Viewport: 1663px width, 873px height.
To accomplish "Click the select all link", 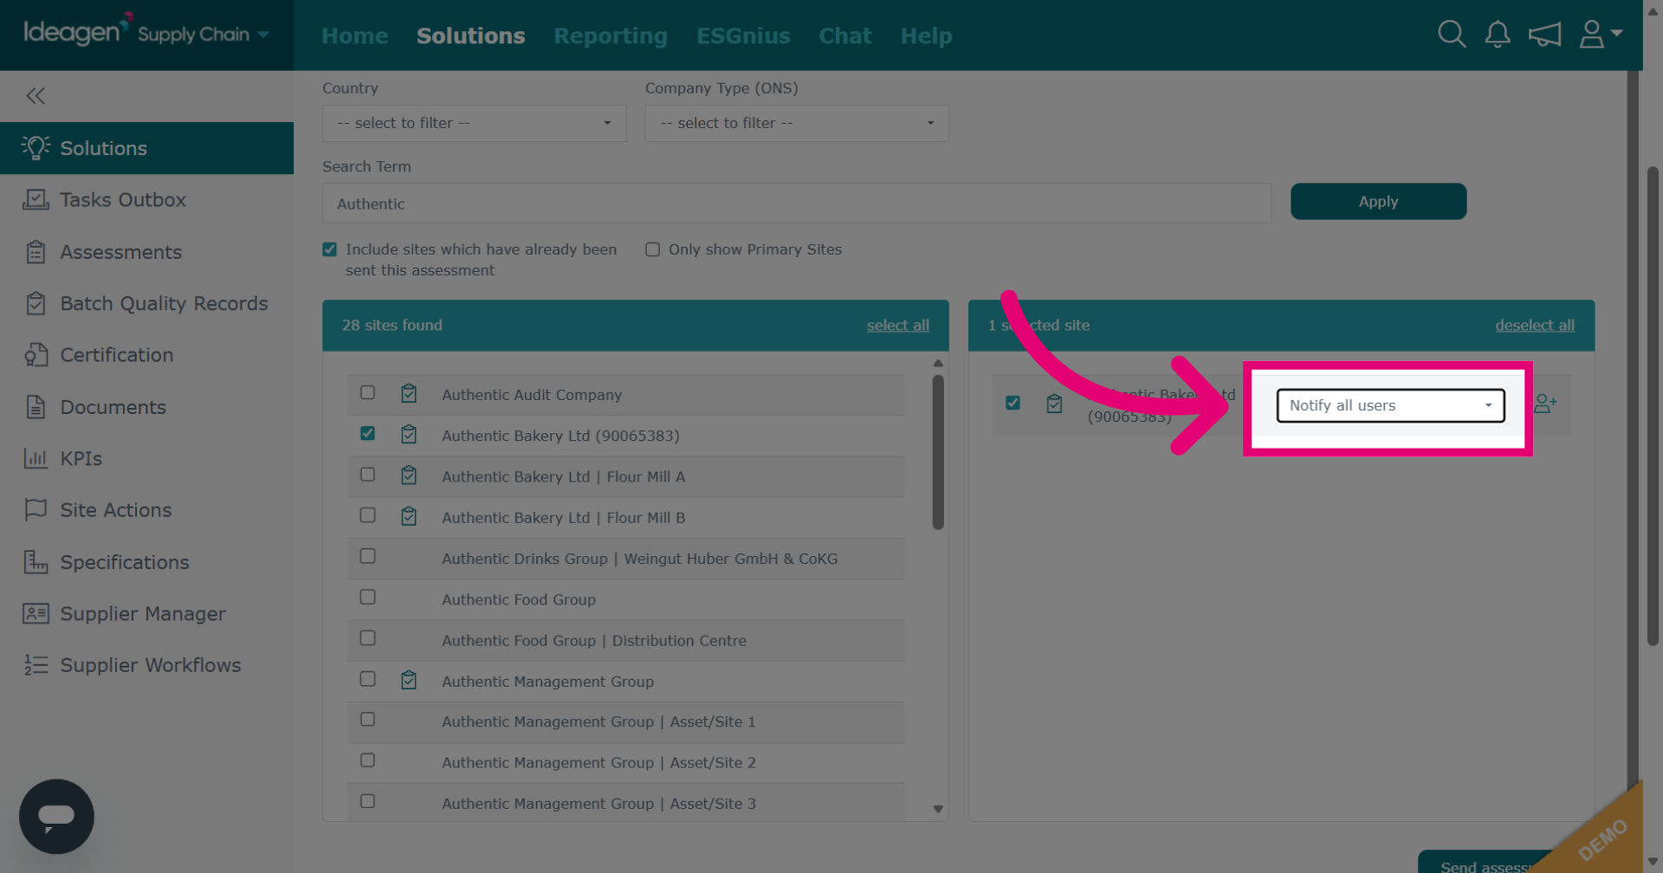I will click(897, 325).
